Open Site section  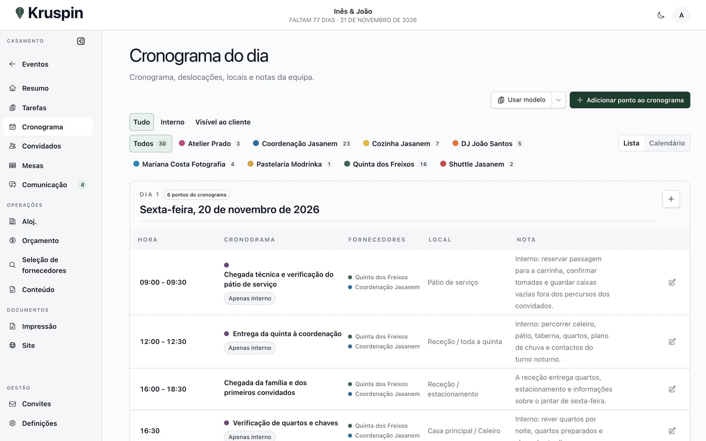point(48,345)
